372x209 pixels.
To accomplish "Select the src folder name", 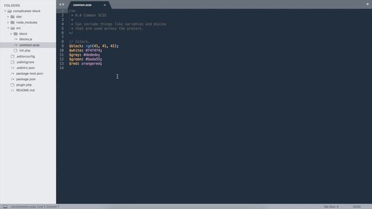I will click(x=19, y=28).
